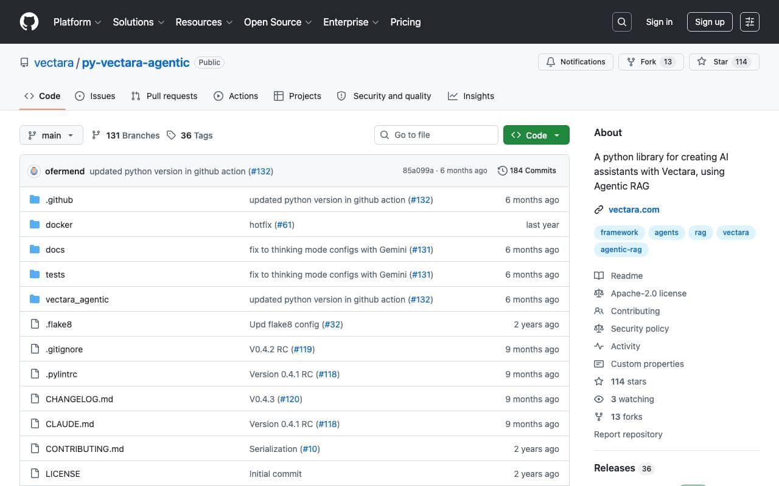Switch to the Issues tab
Image resolution: width=779 pixels, height=486 pixels.
pos(95,96)
